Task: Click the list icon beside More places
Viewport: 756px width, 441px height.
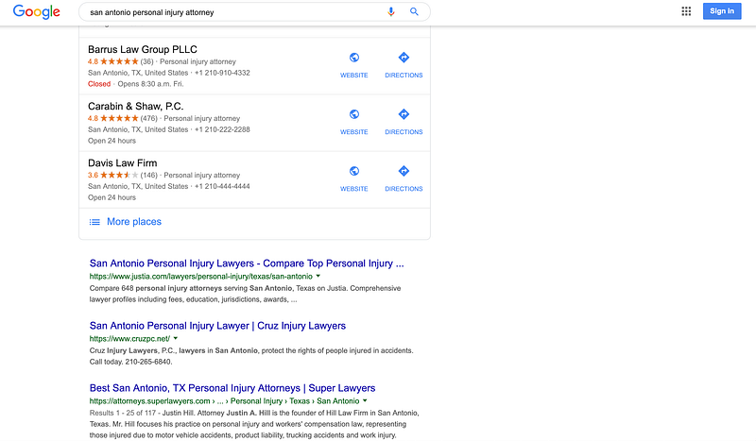Action: click(94, 222)
